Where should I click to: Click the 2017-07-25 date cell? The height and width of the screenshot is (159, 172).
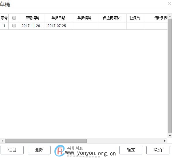[x=59, y=26]
